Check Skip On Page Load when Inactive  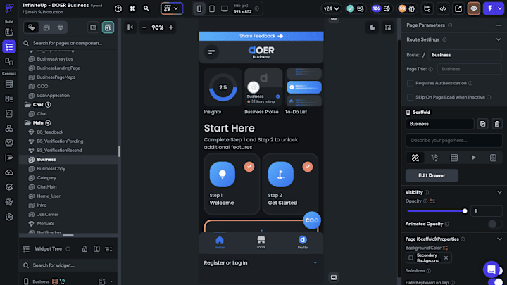coord(410,97)
